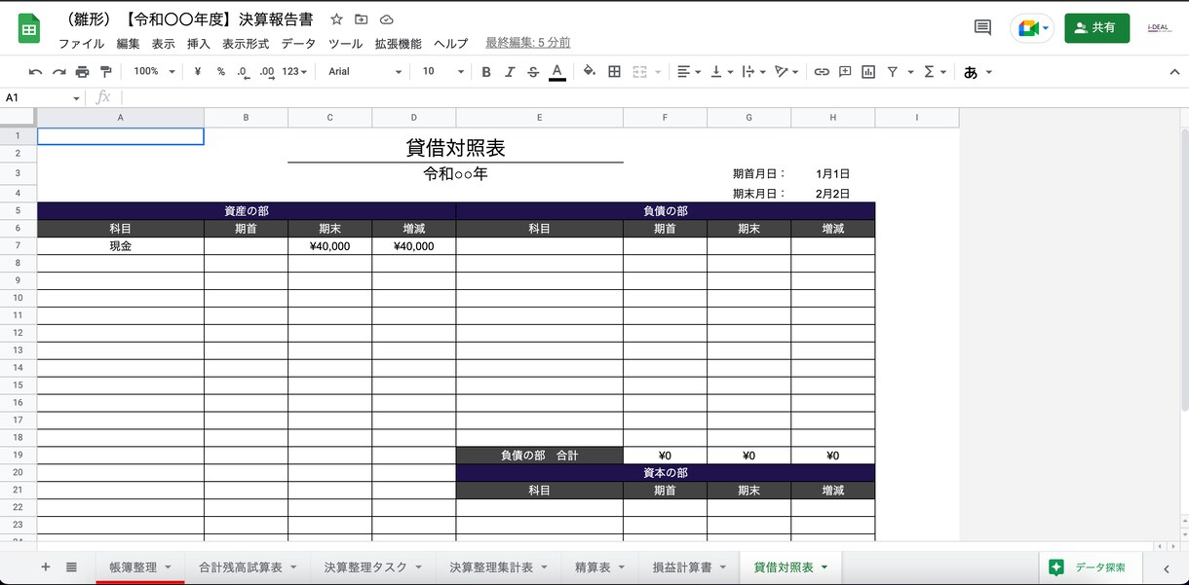Toggle bold formatting
The image size is (1189, 585).
(x=486, y=72)
